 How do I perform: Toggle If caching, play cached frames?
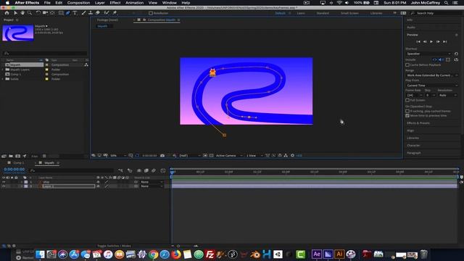tap(407, 111)
